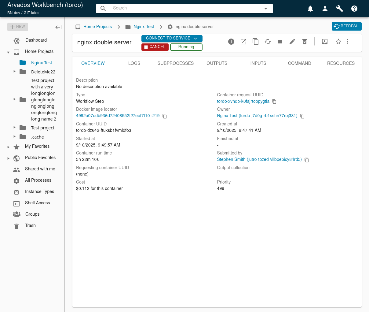
Task: Expand the Connect to Service dropdown
Action: coord(172,38)
